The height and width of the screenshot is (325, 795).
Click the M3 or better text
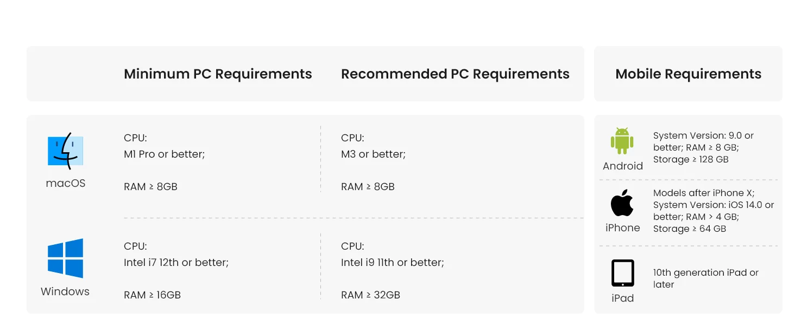coord(373,154)
